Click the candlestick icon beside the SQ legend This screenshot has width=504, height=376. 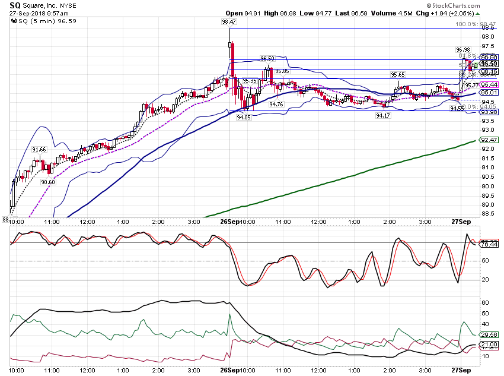click(14, 21)
